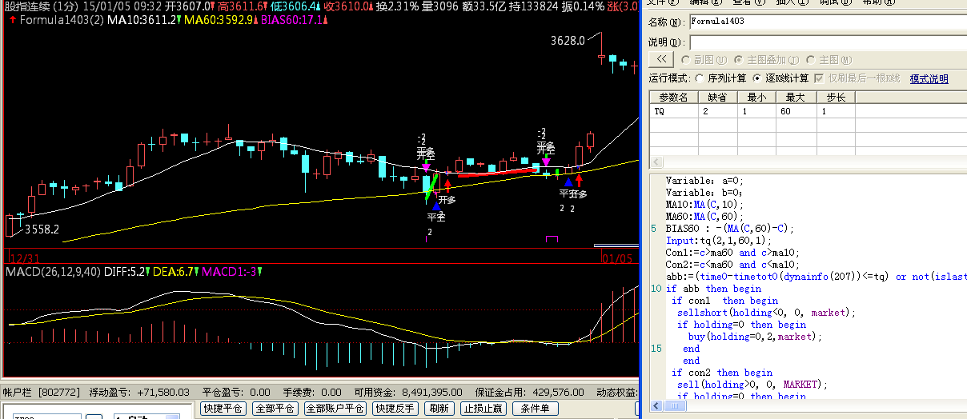
Task: Click the 止损止赢 button
Action: (x=484, y=409)
